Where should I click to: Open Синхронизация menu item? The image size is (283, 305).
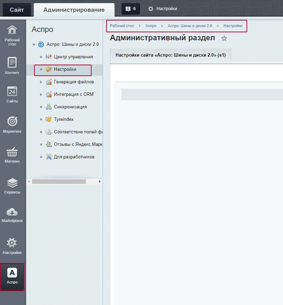coord(70,107)
